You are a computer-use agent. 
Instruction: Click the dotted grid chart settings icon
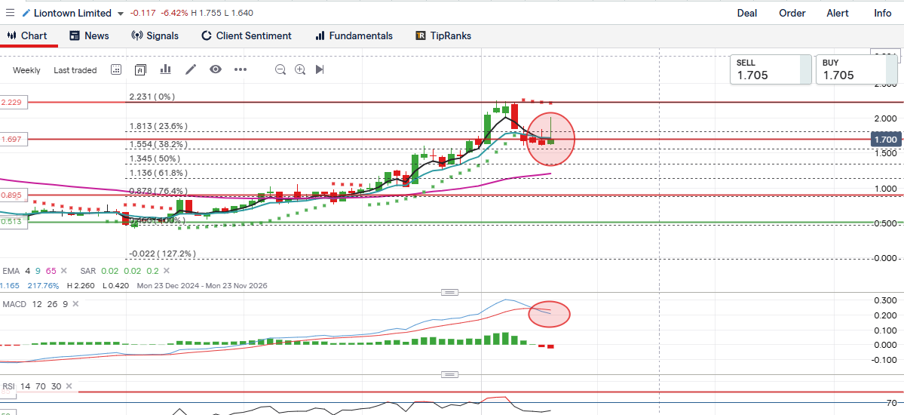116,69
